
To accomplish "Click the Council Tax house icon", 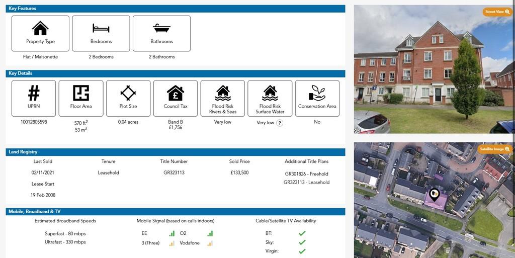I will 176,93.
